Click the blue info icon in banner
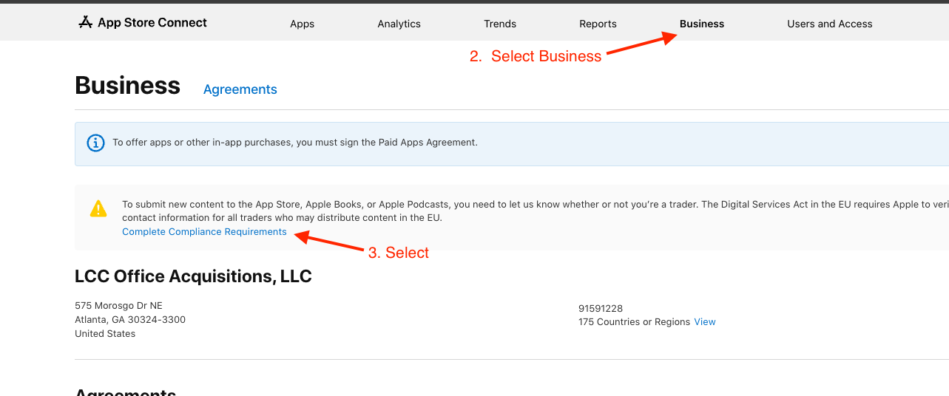949x396 pixels. tap(96, 143)
